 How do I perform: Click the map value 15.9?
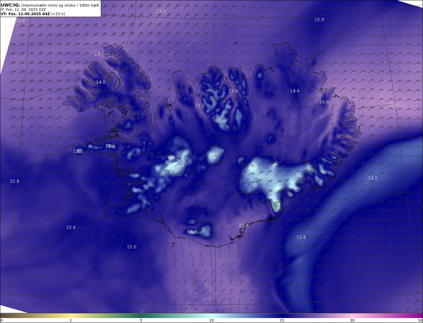[x=319, y=19]
